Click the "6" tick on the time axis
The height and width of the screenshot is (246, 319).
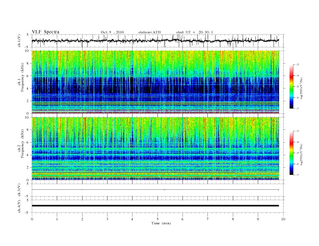[182, 219]
